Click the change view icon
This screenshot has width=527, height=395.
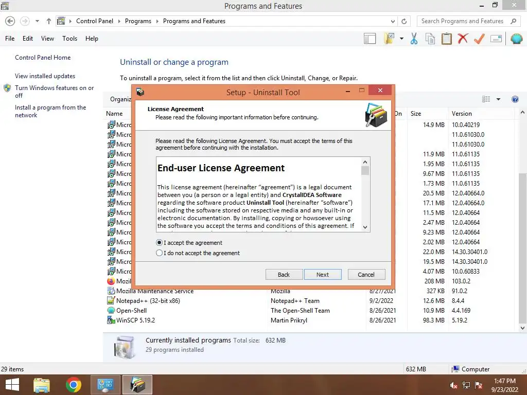(x=486, y=99)
